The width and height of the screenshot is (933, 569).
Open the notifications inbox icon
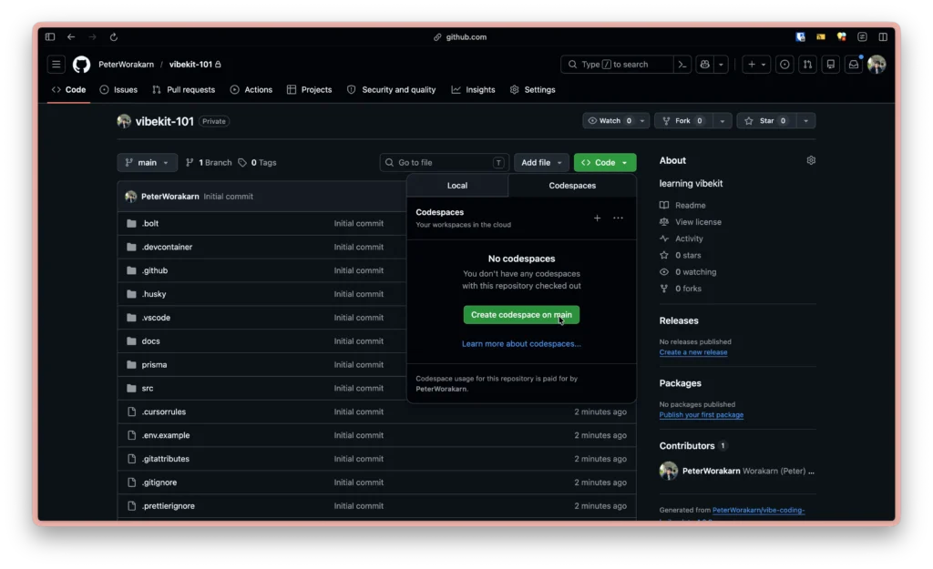(x=853, y=65)
